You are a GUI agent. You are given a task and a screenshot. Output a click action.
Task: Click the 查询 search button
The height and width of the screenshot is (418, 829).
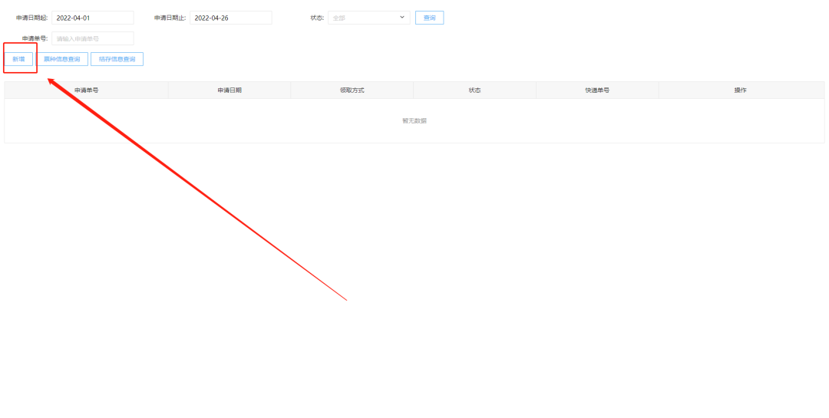pyautogui.click(x=429, y=18)
